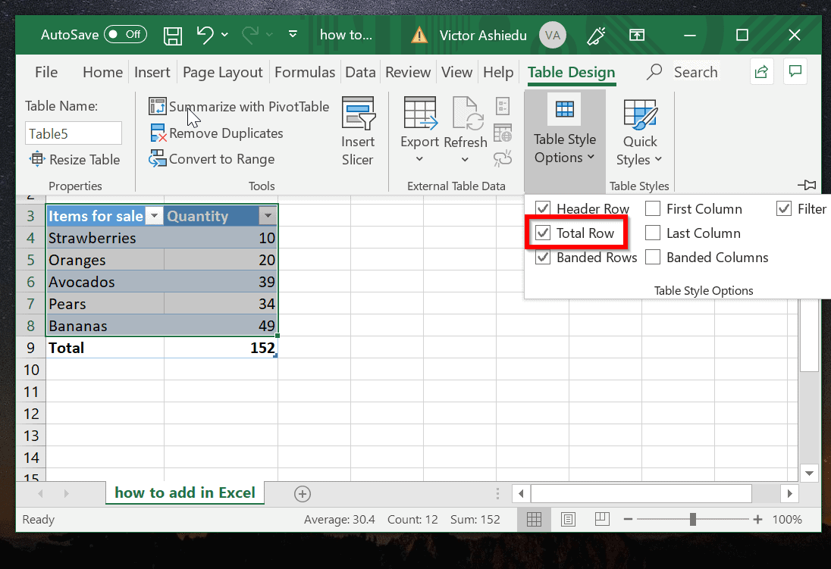Click Resize Table
Image resolution: width=831 pixels, height=569 pixels.
coord(75,159)
